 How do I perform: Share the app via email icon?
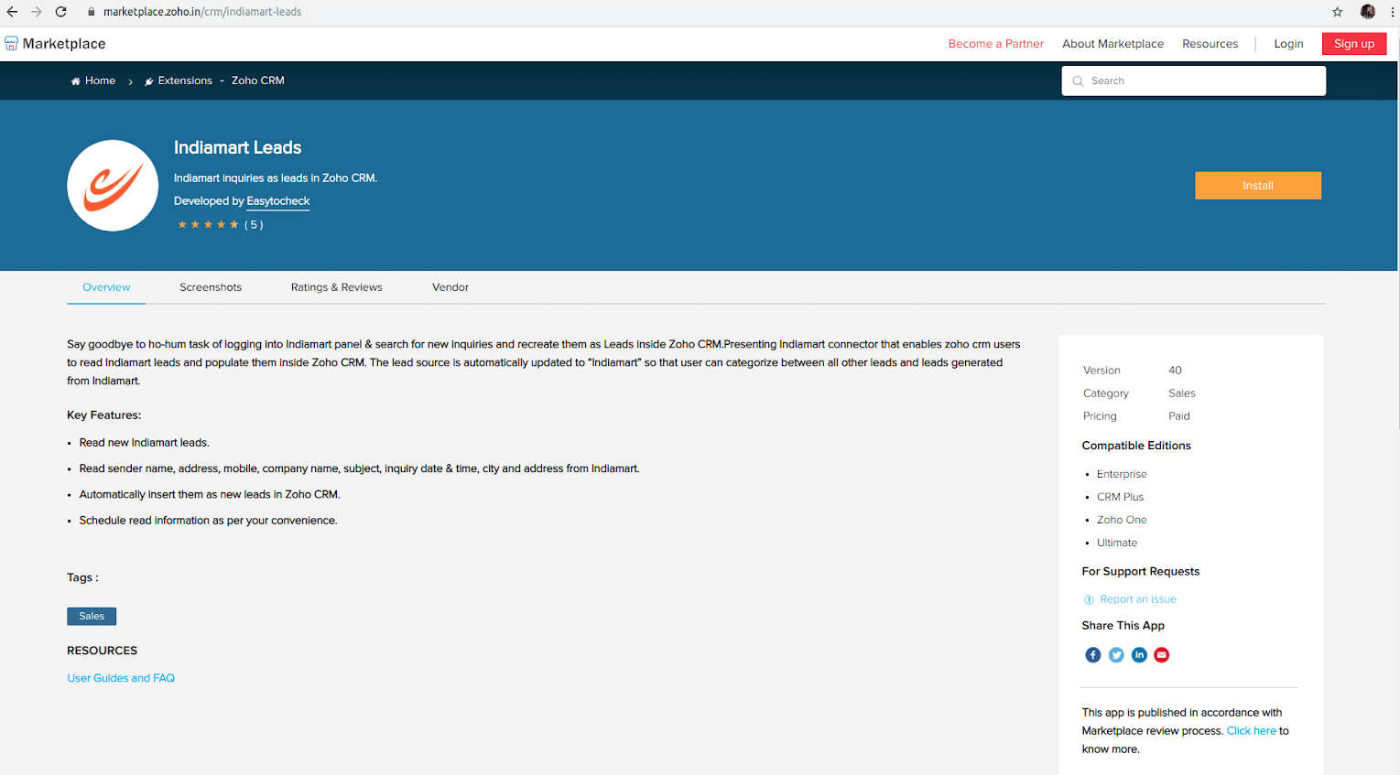[1162, 655]
